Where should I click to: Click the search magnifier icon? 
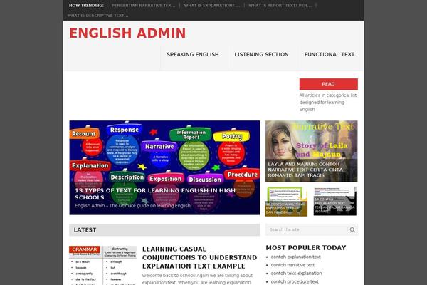coord(352,229)
